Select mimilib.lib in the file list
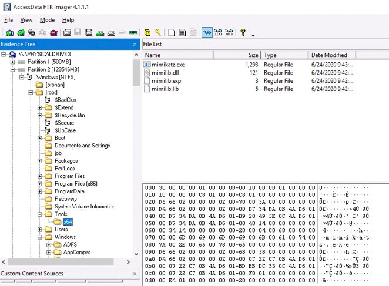389x286 pixels. click(165, 89)
